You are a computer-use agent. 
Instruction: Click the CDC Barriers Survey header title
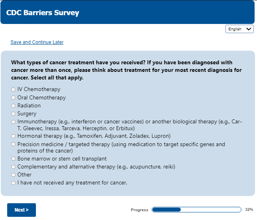click(43, 13)
